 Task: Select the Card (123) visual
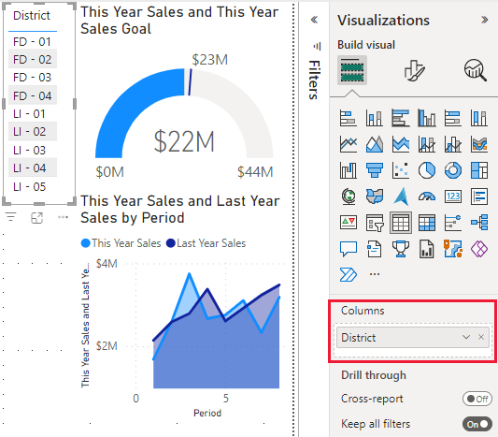coord(453,197)
